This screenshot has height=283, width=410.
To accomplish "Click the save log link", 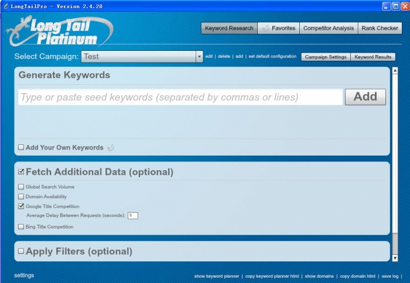I will [390, 276].
